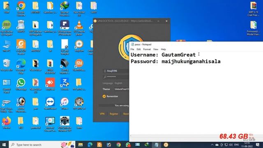Open the GSM folder on desktop
Viewport: 263px width, 148px height.
(x=7, y=7)
